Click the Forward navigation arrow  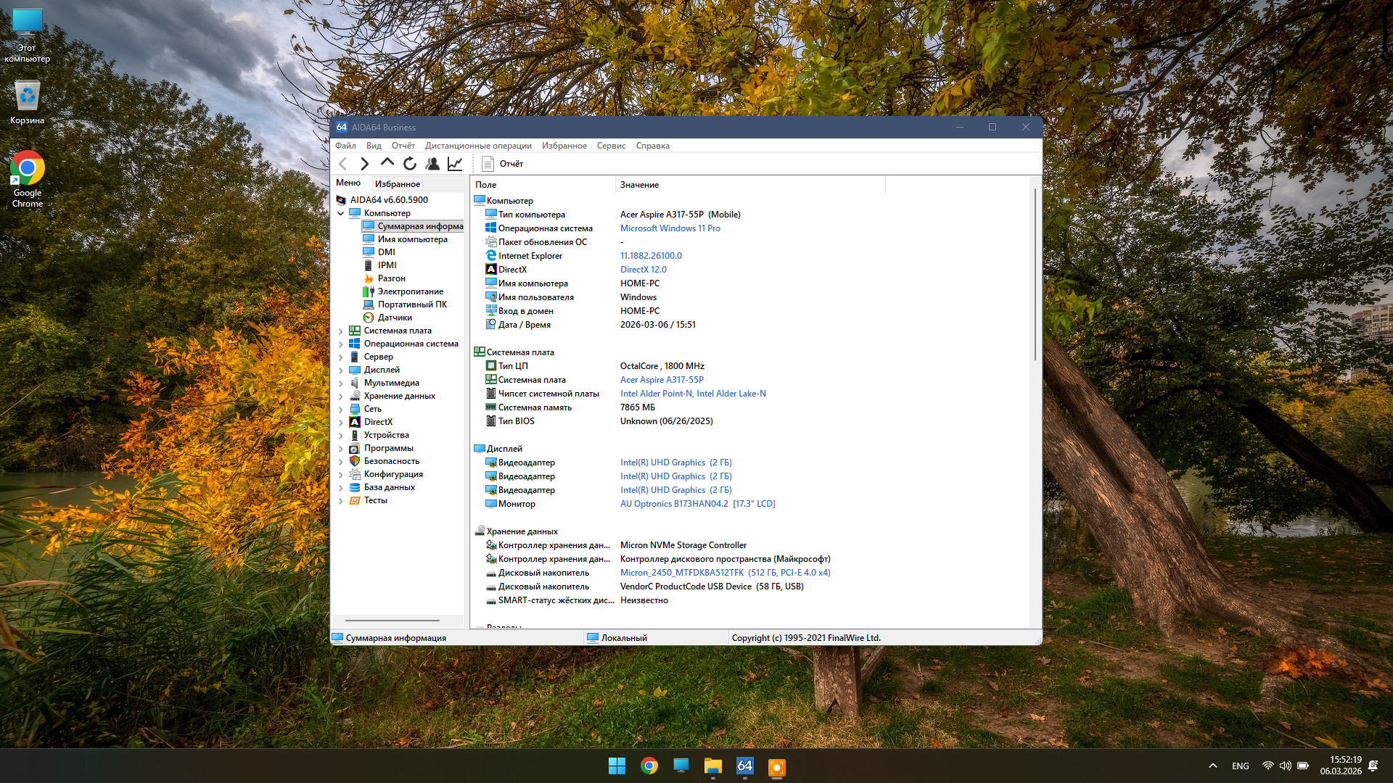tap(365, 164)
